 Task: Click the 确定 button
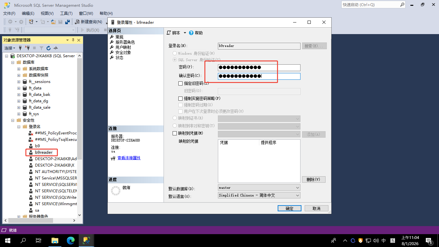[289, 208]
